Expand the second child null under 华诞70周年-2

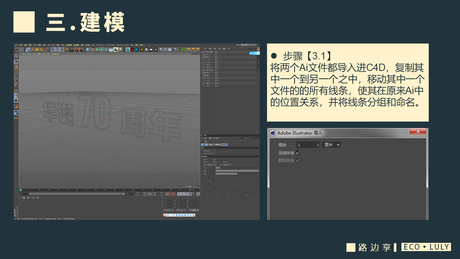pos(203,57)
